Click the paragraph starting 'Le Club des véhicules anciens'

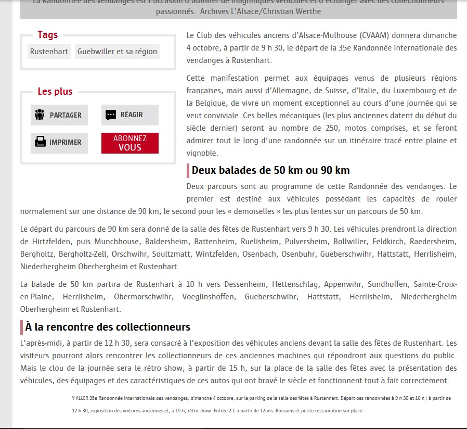pos(322,48)
